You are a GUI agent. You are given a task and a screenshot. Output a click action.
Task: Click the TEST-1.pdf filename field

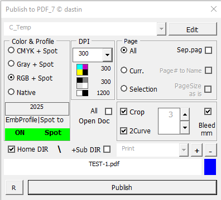click(103, 167)
